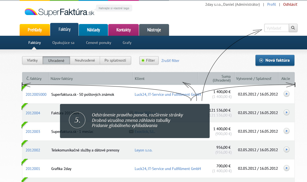Open client Luck24 link in Grafika 2day row
Viewport: 307px width, 182px height.
168,169
